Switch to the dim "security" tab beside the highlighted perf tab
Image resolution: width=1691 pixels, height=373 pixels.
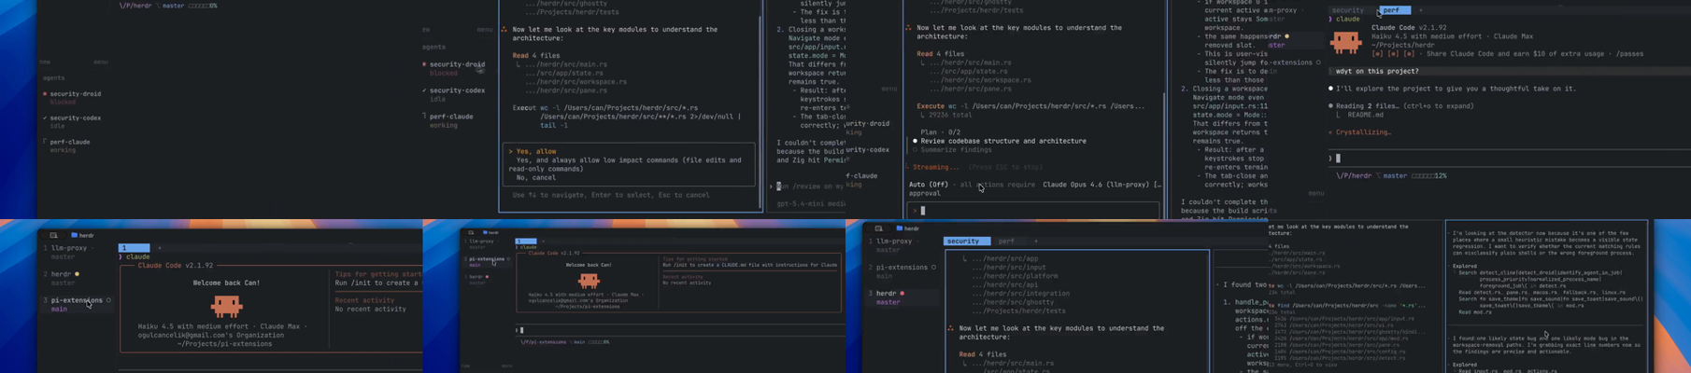(1347, 10)
